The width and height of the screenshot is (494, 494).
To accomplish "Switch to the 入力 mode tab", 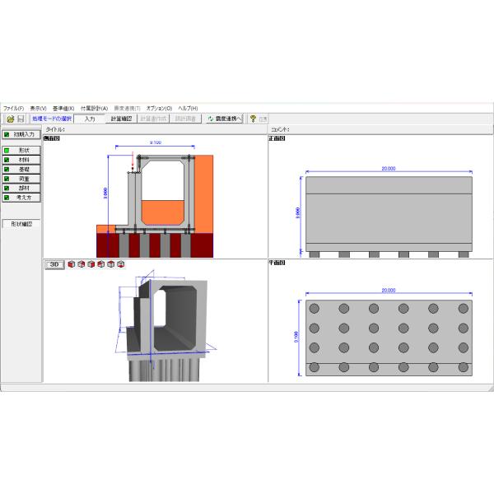I will point(90,119).
